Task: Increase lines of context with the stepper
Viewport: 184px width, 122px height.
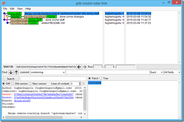Action: [x=80, y=83]
